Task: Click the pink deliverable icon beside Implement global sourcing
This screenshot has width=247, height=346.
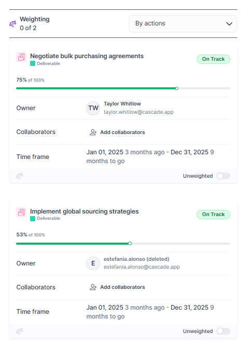Action: (21, 212)
